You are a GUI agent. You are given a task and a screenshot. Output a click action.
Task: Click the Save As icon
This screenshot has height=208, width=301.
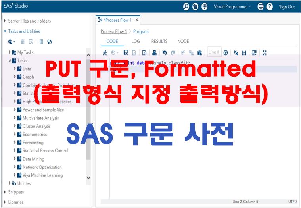134,52
